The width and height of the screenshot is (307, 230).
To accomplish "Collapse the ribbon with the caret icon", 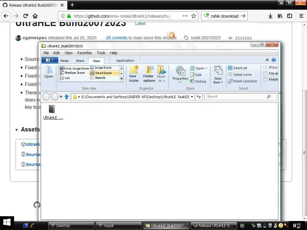I will [267, 60].
